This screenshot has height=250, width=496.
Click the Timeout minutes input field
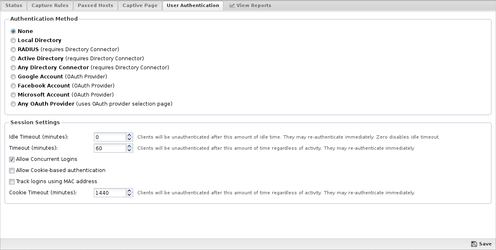(x=110, y=148)
